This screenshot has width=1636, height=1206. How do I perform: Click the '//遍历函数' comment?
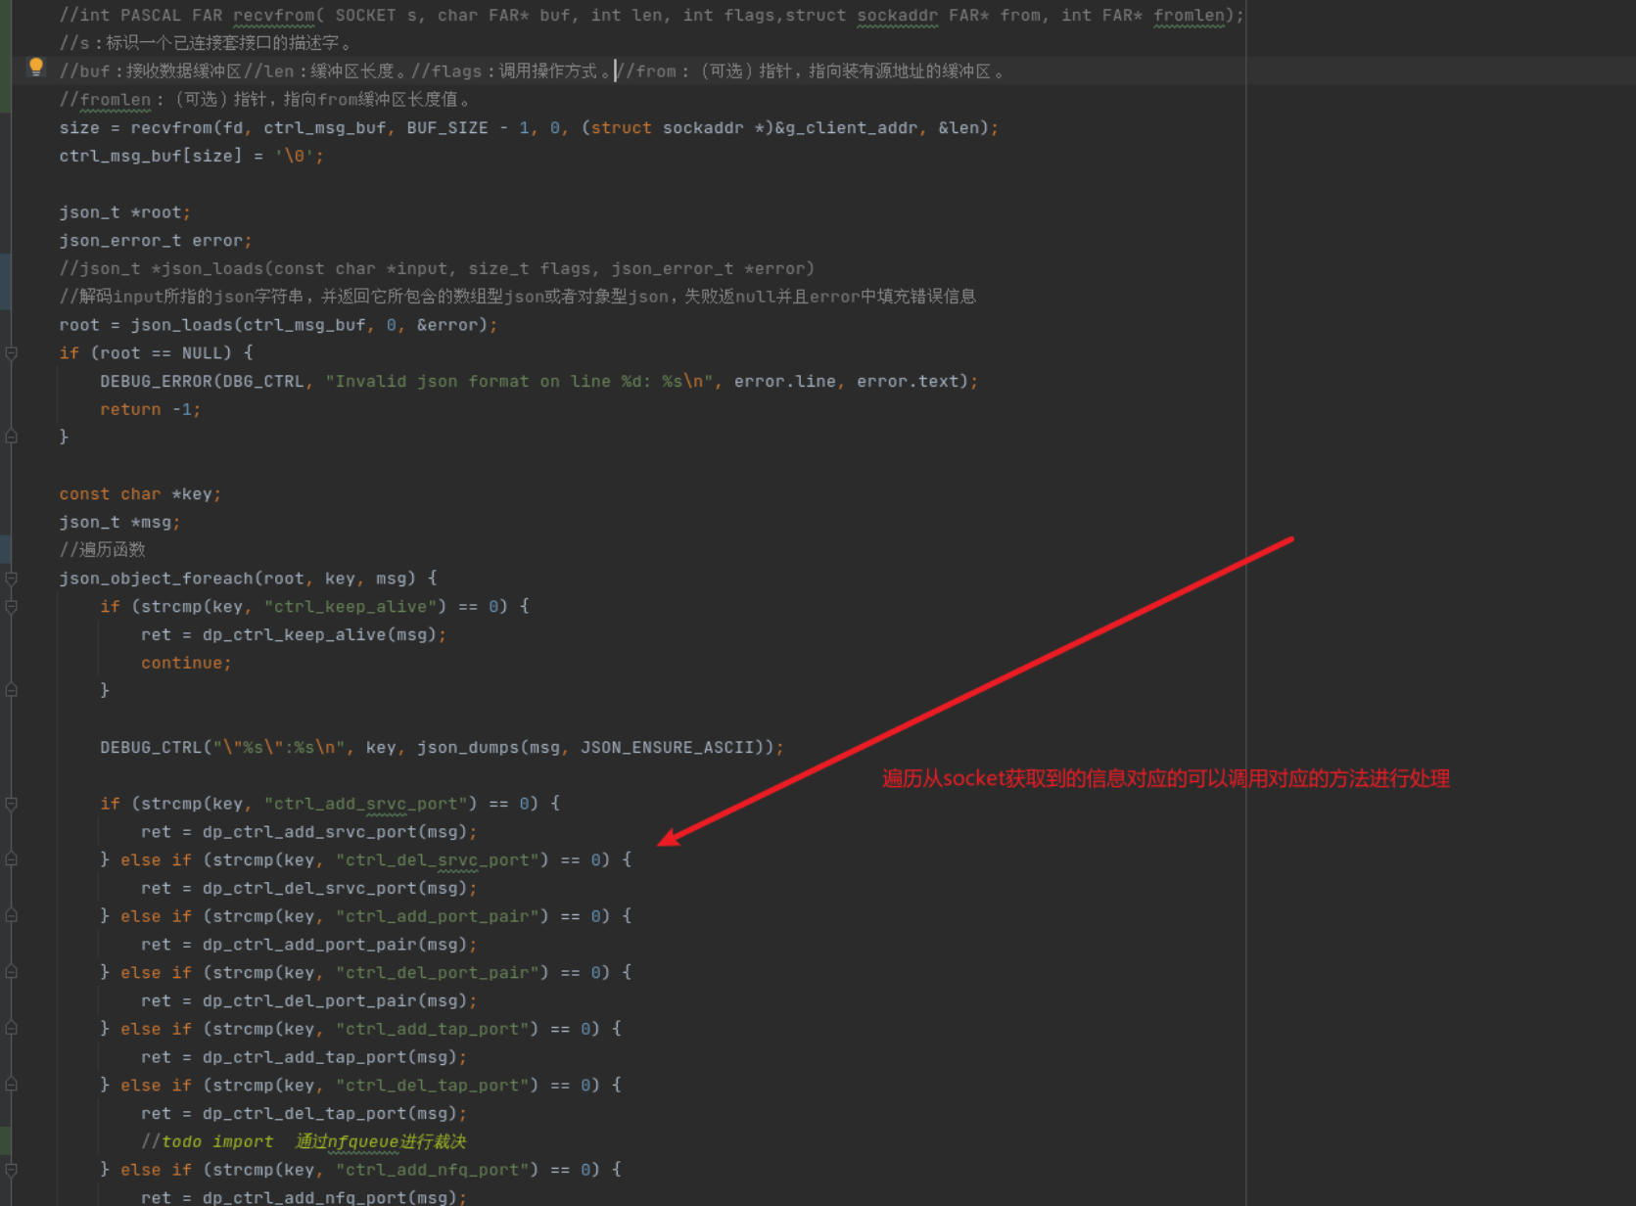pos(102,550)
